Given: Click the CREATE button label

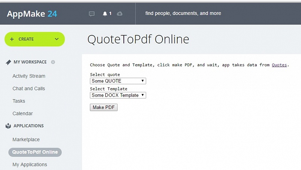Looking at the screenshot, I should [x=26, y=39].
